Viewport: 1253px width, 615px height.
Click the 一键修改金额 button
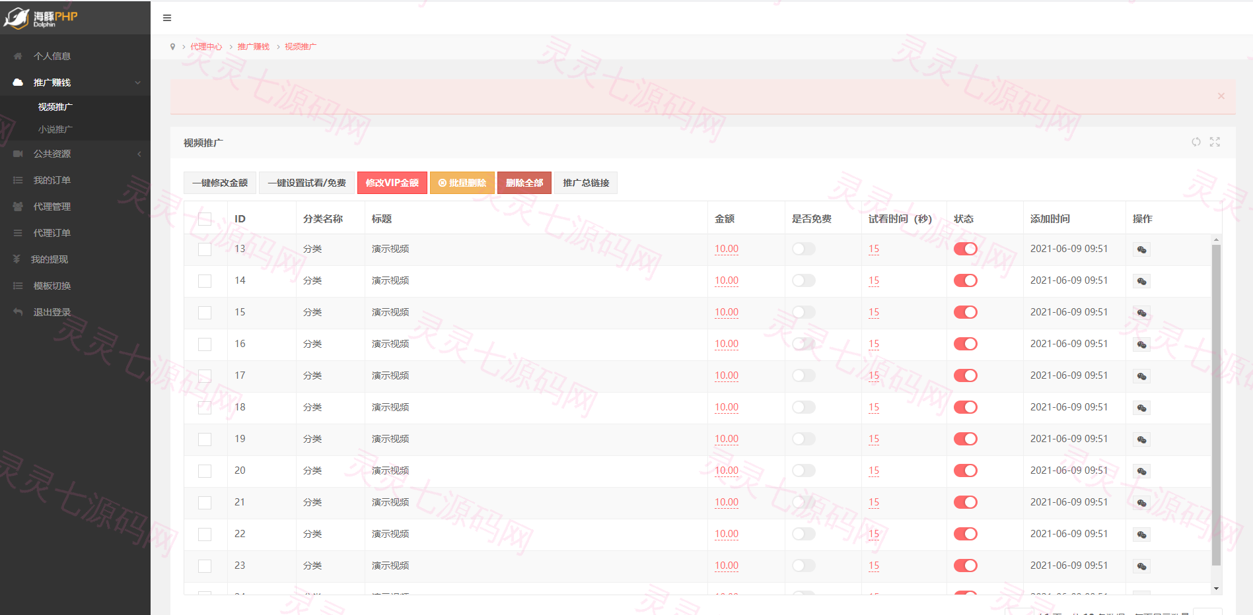[x=220, y=183]
